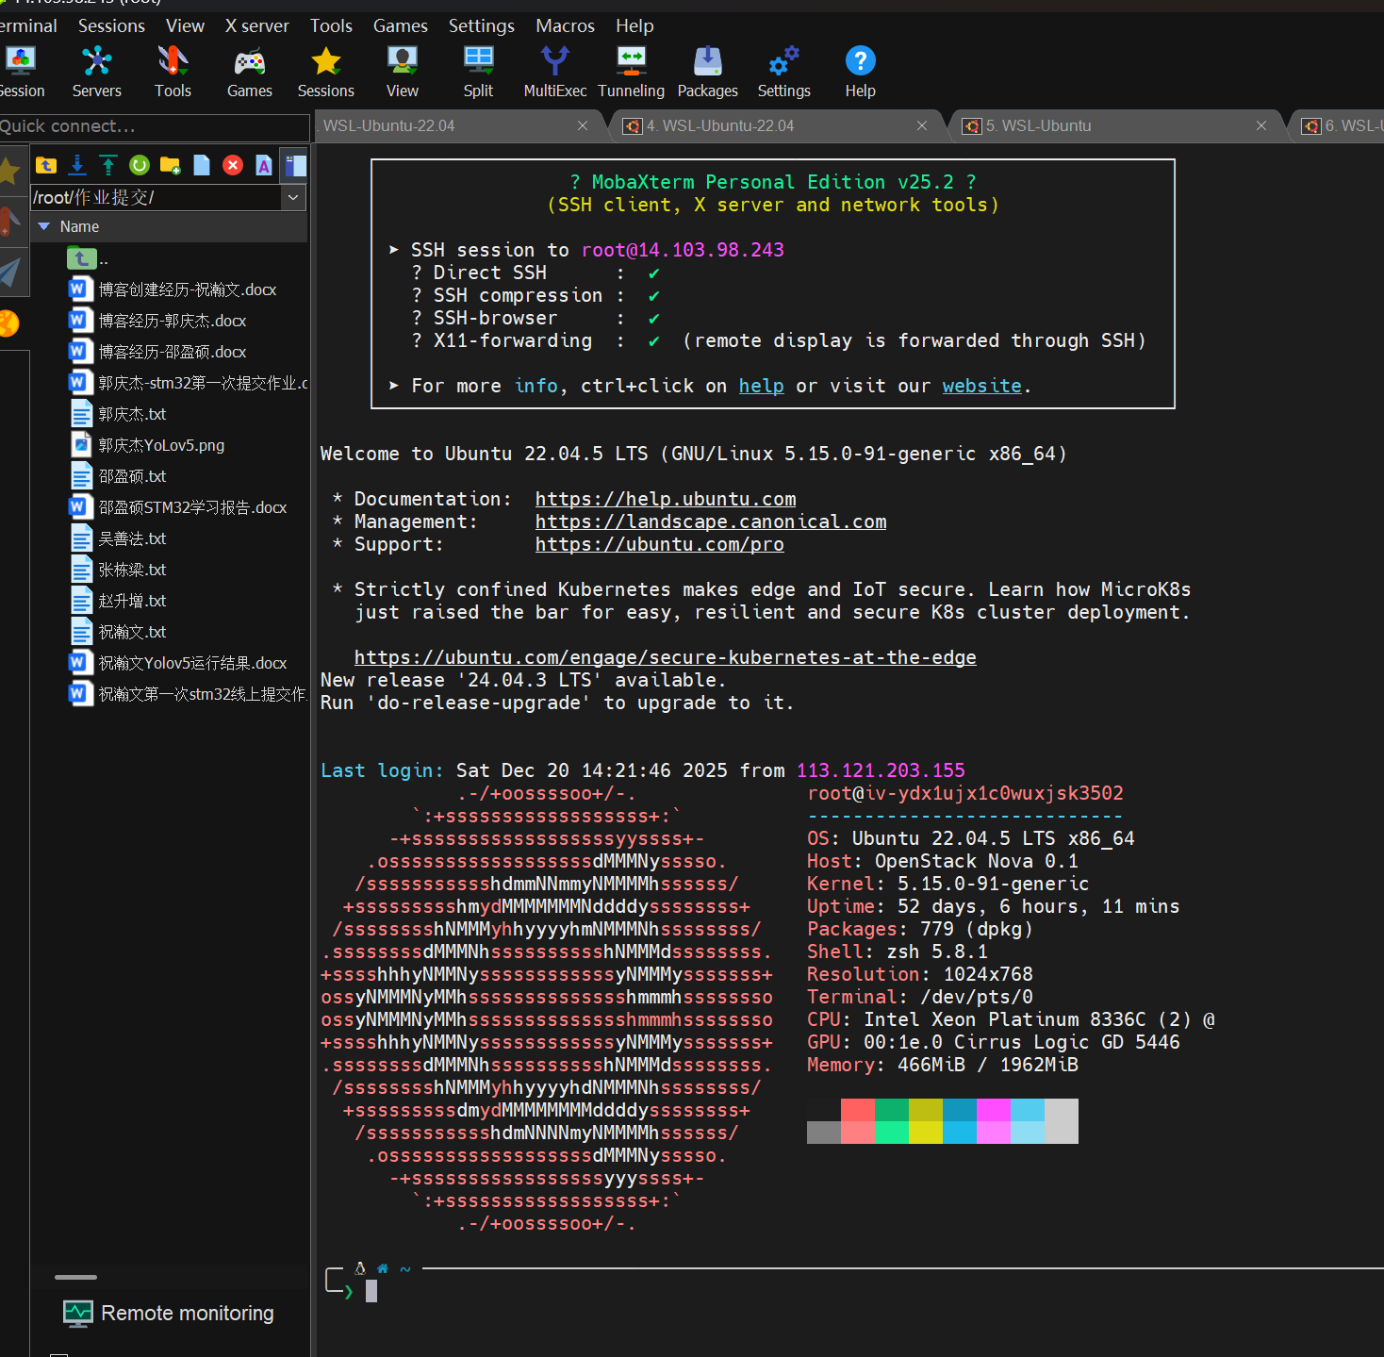Open the Tools toolbar icon
Image resolution: width=1384 pixels, height=1357 pixels.
pos(173,72)
